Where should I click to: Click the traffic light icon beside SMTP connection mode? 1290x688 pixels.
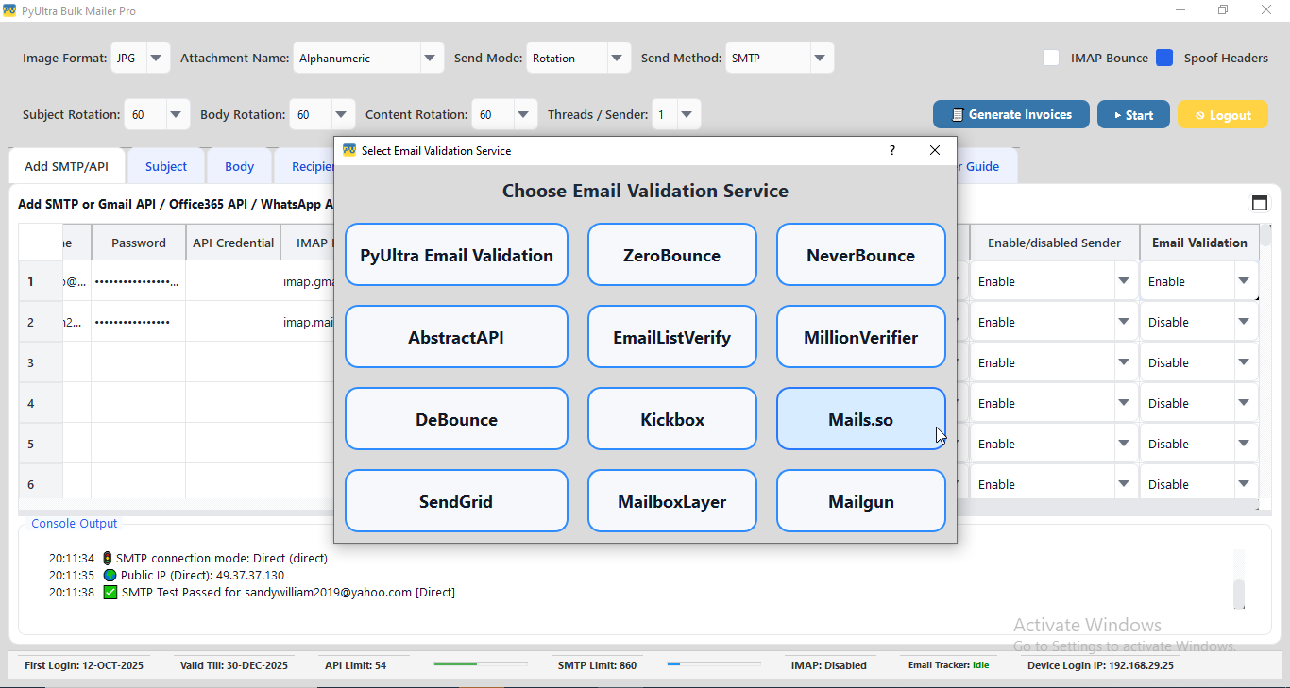pos(109,558)
